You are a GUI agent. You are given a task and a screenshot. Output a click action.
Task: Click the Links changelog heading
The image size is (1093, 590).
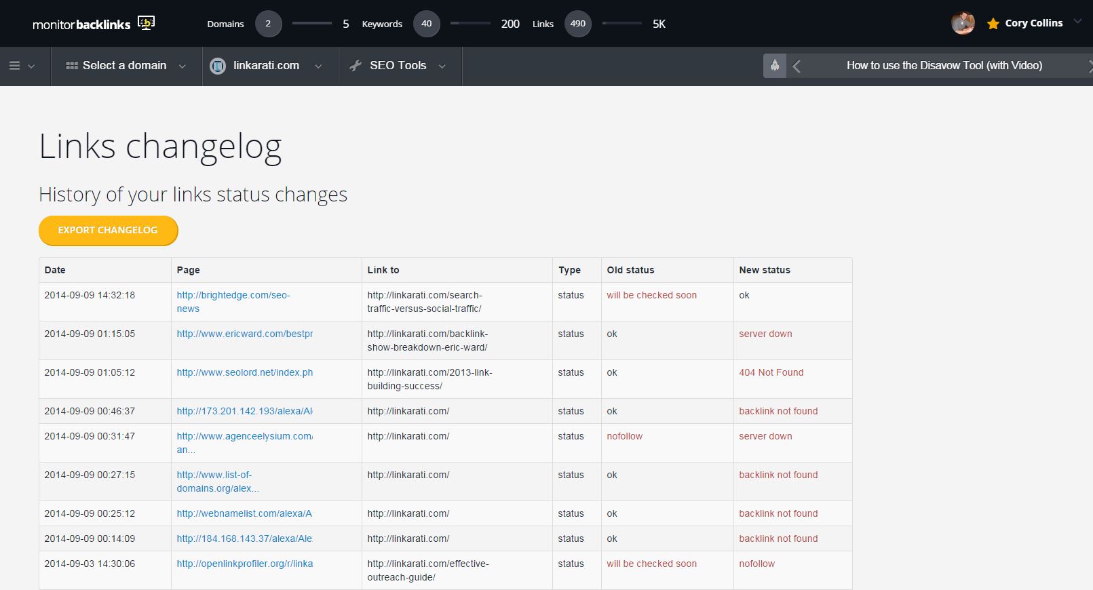(160, 147)
